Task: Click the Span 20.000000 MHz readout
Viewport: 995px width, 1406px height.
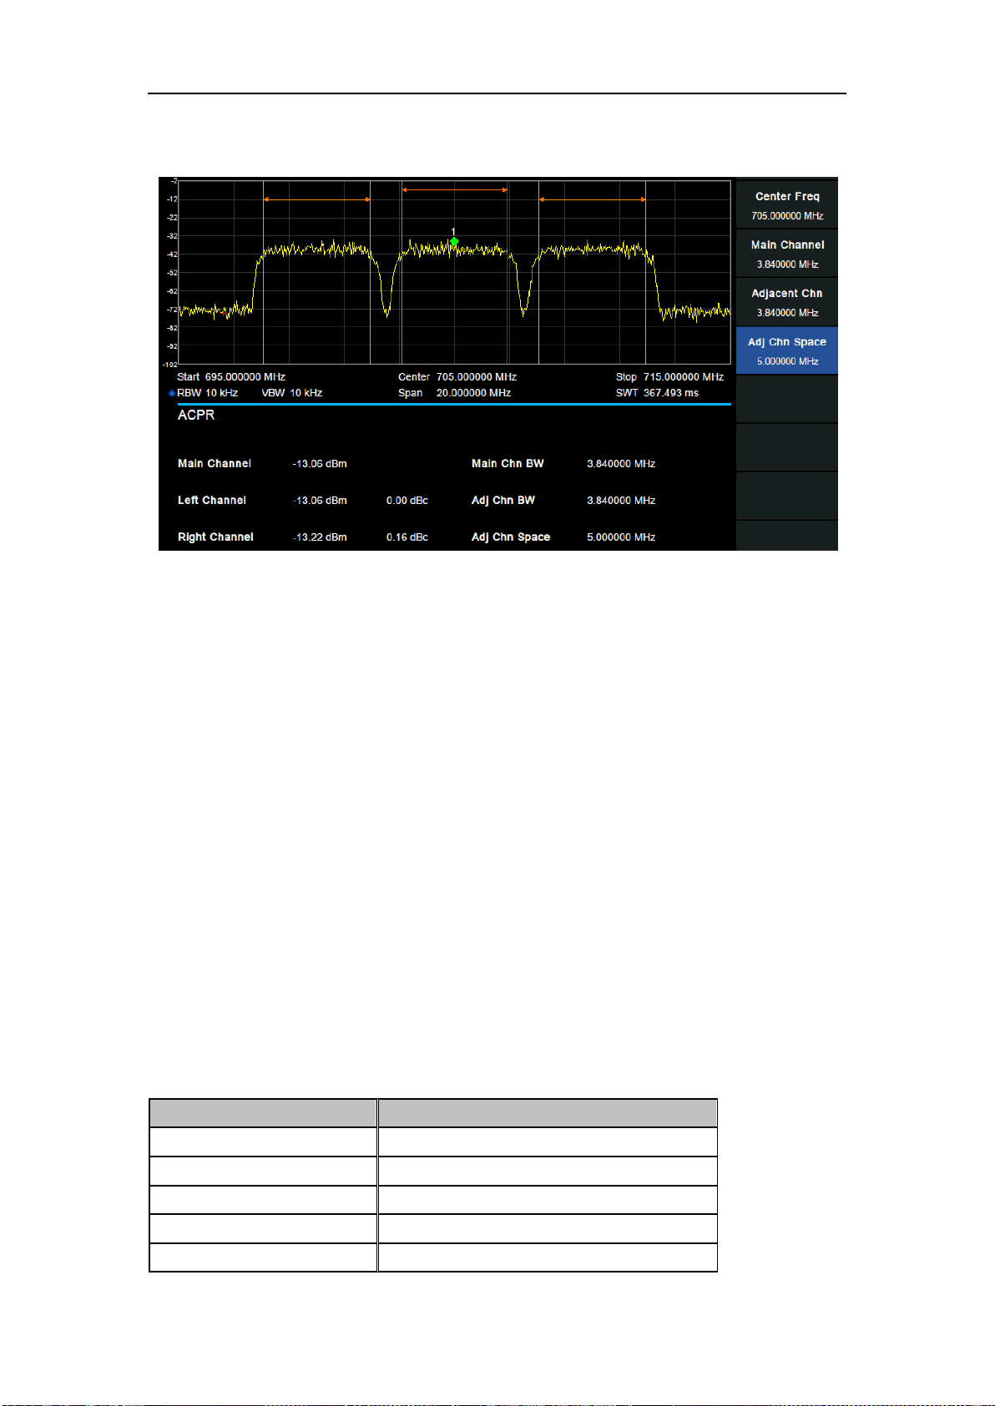Action: tap(455, 393)
